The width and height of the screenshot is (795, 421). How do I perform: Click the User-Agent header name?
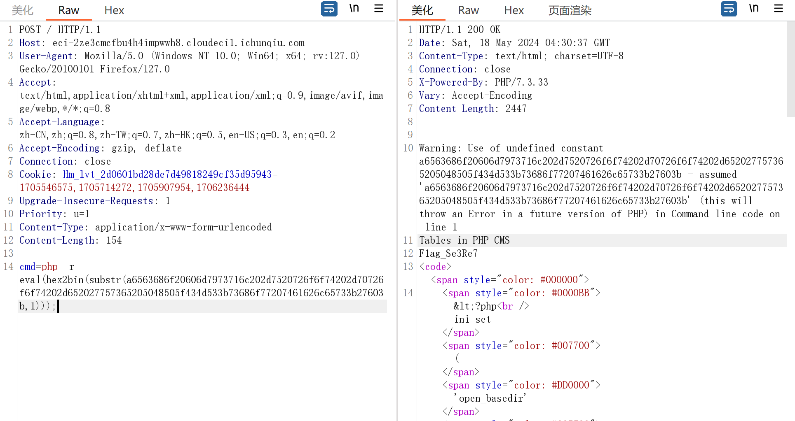pyautogui.click(x=46, y=56)
